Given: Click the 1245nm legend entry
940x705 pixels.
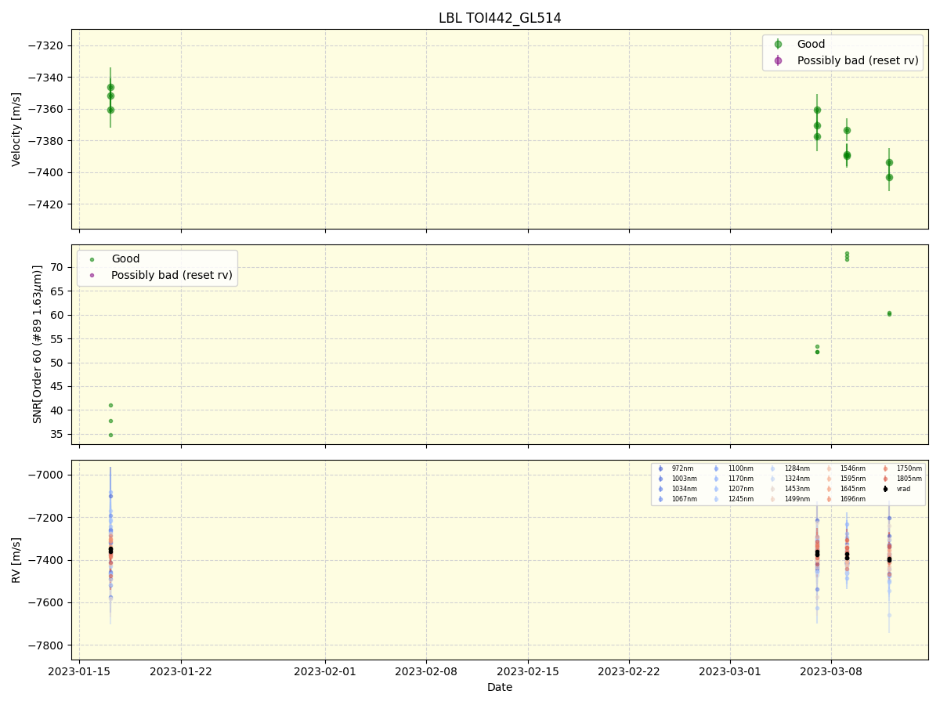Looking at the screenshot, I should [732, 499].
